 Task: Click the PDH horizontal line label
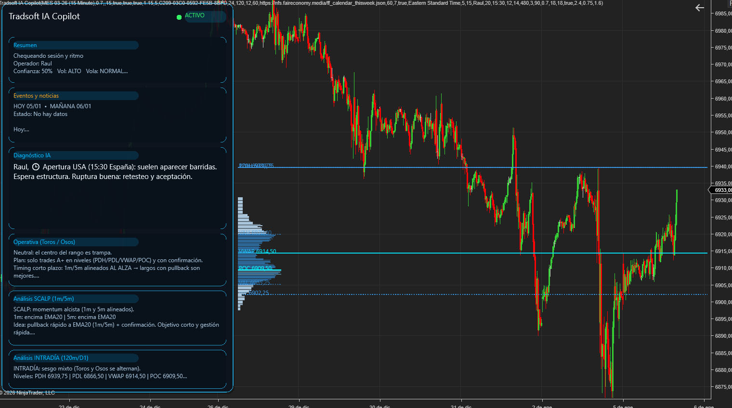pyautogui.click(x=256, y=166)
